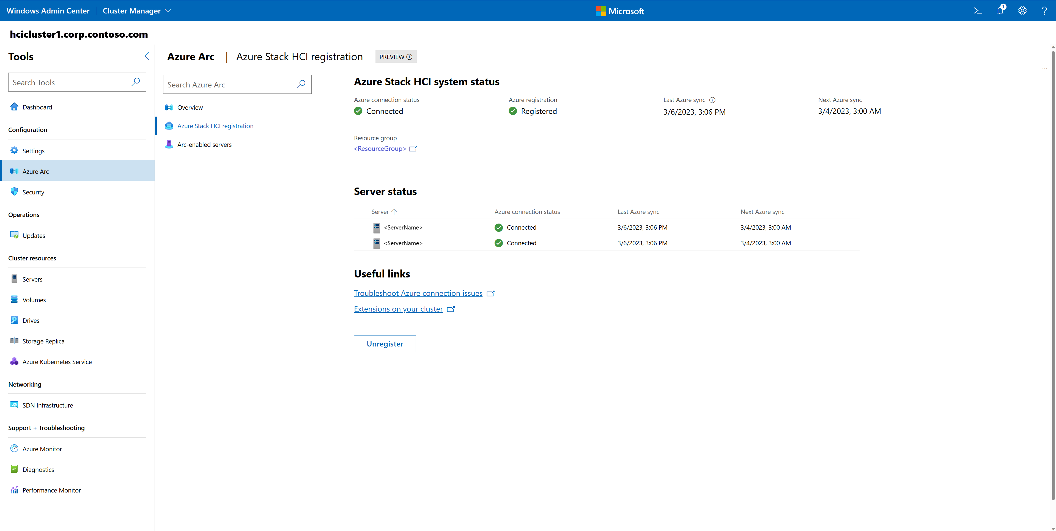Image resolution: width=1056 pixels, height=531 pixels.
Task: Open Azure Kubernetes Service
Action: pyautogui.click(x=57, y=361)
